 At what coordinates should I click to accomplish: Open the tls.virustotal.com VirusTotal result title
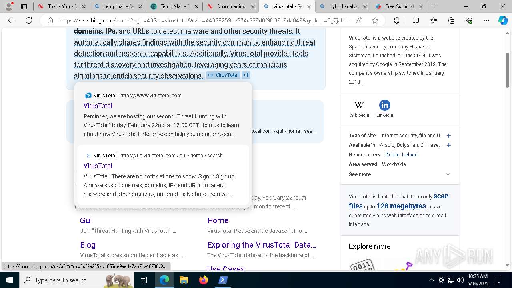click(98, 166)
